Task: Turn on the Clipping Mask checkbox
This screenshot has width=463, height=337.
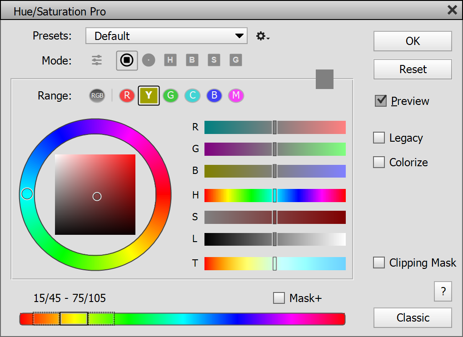Action: click(x=379, y=263)
